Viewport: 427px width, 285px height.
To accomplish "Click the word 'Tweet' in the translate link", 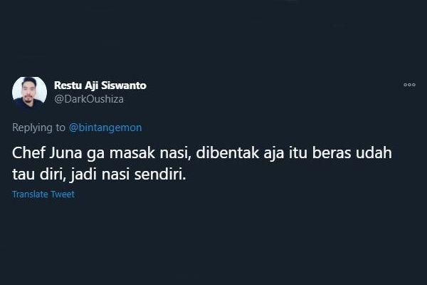I will 63,195.
